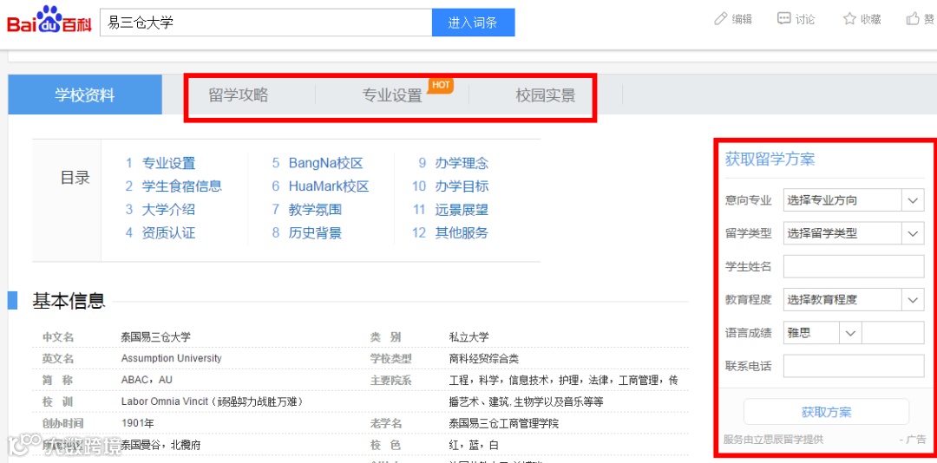
Task: Click the 进入词条 search button
Action: click(473, 23)
